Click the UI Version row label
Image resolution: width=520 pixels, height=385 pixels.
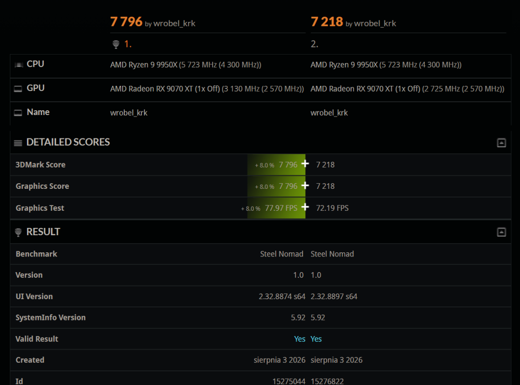[x=34, y=297]
